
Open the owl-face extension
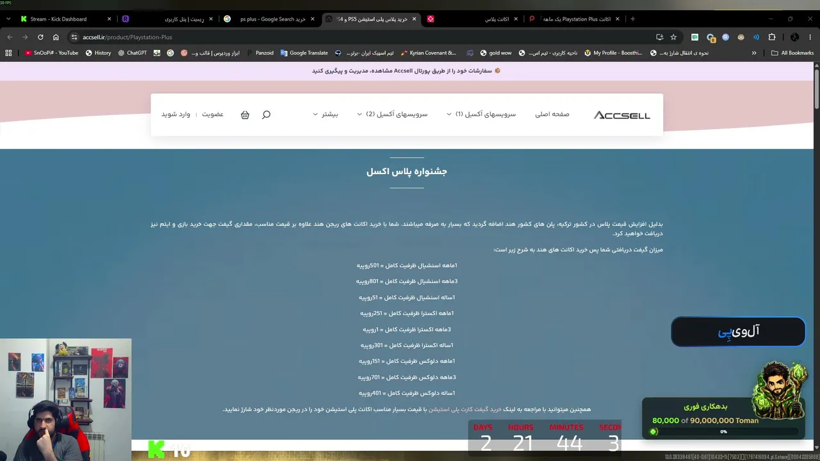pyautogui.click(x=741, y=37)
